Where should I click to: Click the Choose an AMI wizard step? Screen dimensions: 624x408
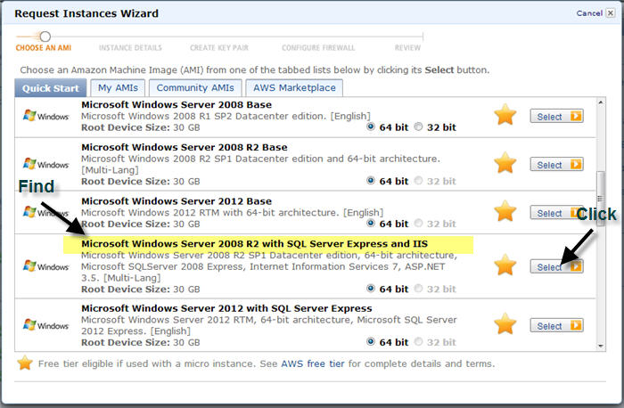pos(44,48)
